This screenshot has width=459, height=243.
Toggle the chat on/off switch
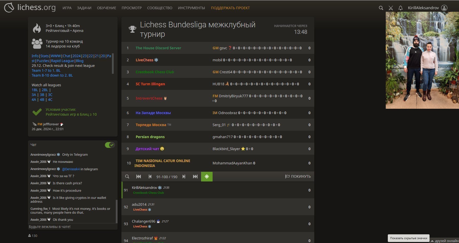pyautogui.click(x=110, y=145)
